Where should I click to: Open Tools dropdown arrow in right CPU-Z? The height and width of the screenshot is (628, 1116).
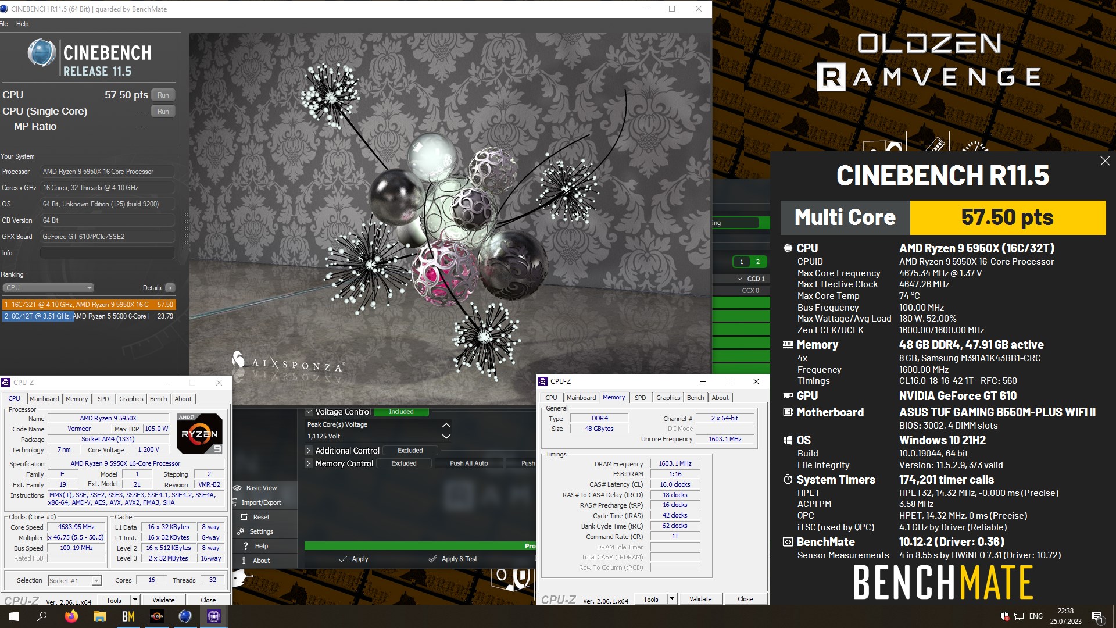click(x=672, y=598)
